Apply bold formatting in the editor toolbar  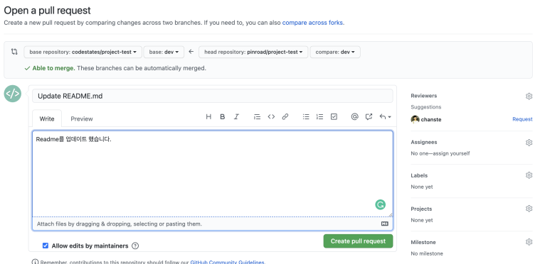pyautogui.click(x=223, y=117)
